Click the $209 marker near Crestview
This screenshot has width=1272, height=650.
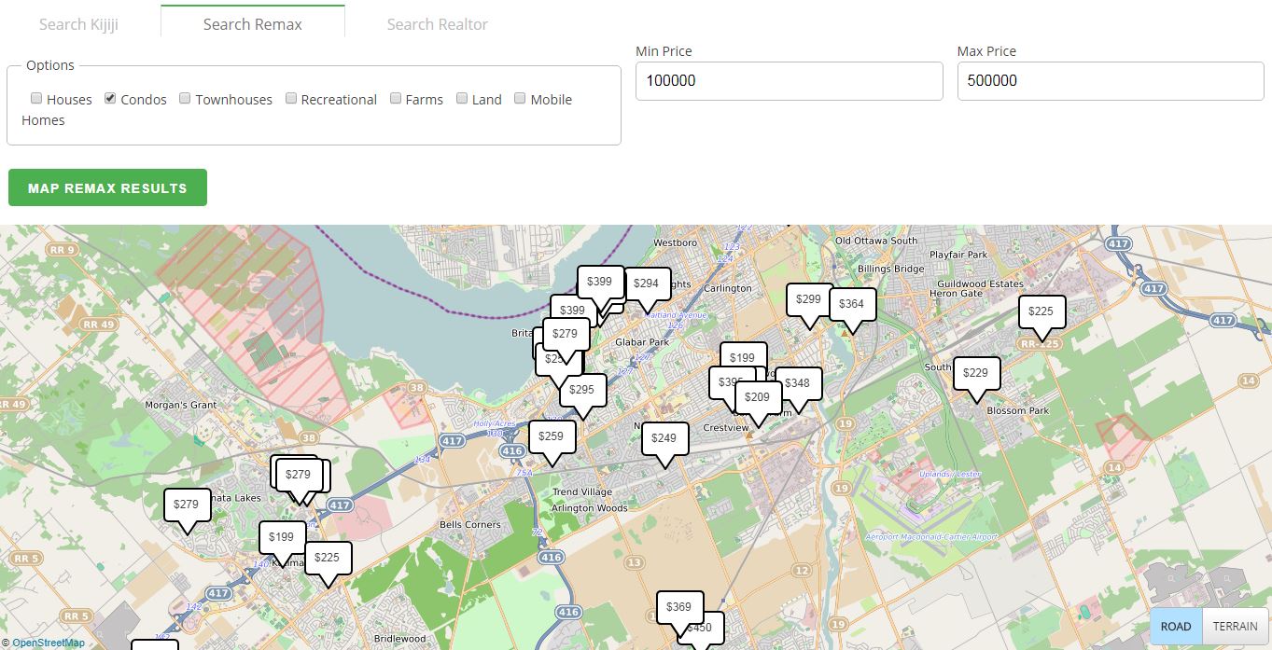758,397
